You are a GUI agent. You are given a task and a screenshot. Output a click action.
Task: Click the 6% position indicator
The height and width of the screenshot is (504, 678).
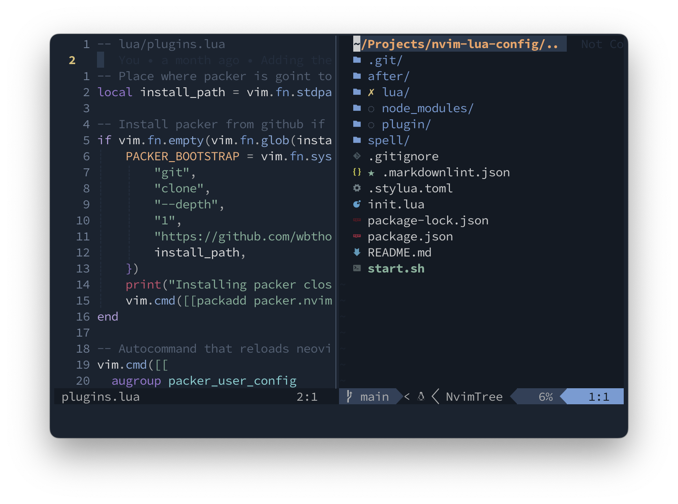[545, 397]
